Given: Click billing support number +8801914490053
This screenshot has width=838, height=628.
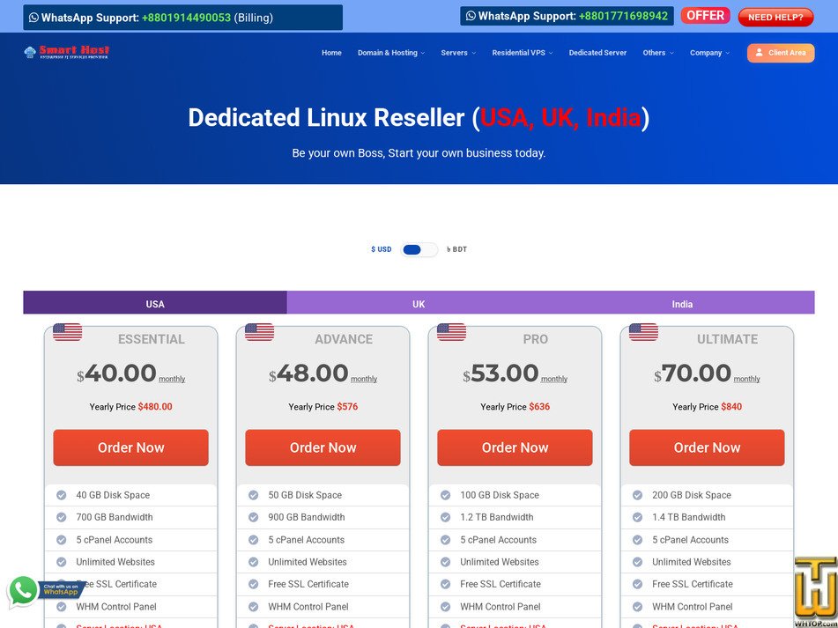Looking at the screenshot, I should point(186,18).
